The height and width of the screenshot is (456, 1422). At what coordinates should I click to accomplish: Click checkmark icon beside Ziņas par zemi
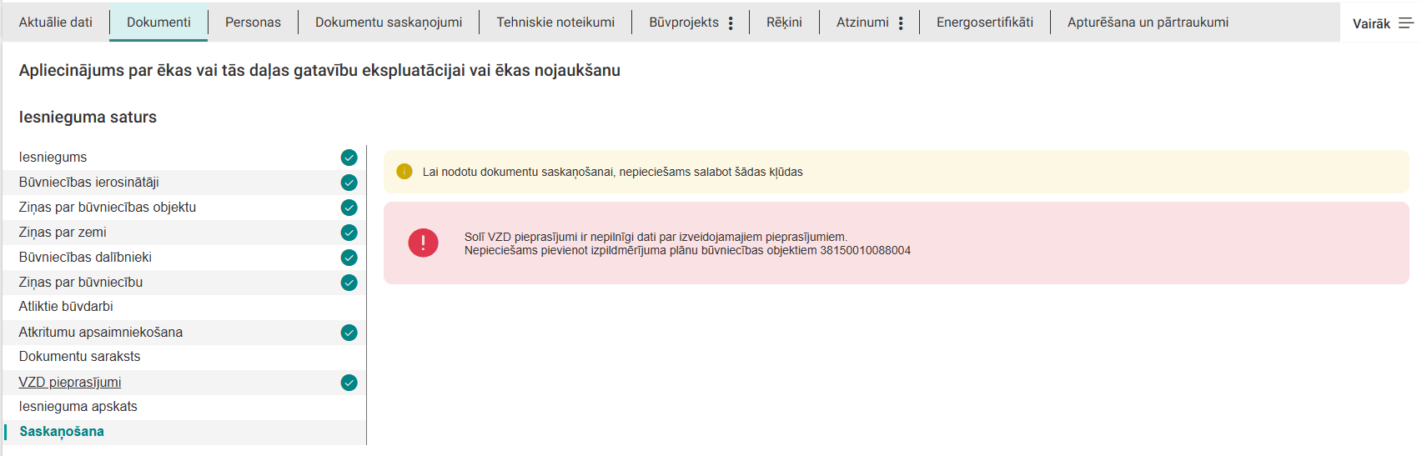(x=349, y=233)
